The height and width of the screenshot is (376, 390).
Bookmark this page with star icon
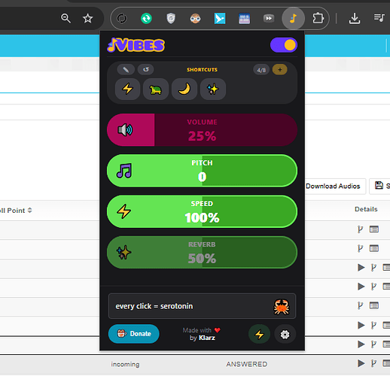[x=87, y=18]
